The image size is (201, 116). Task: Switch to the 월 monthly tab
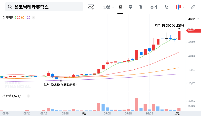pos(140,7)
